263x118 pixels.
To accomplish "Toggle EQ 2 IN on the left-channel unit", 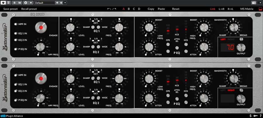I will click(x=16, y=40).
